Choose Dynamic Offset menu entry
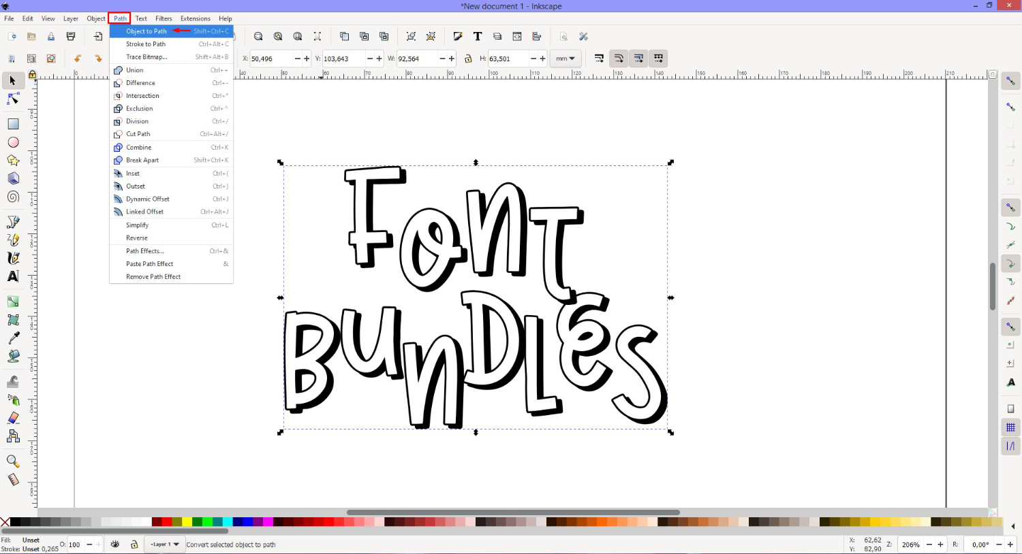Viewport: 1022px width, 554px height. (x=171, y=199)
